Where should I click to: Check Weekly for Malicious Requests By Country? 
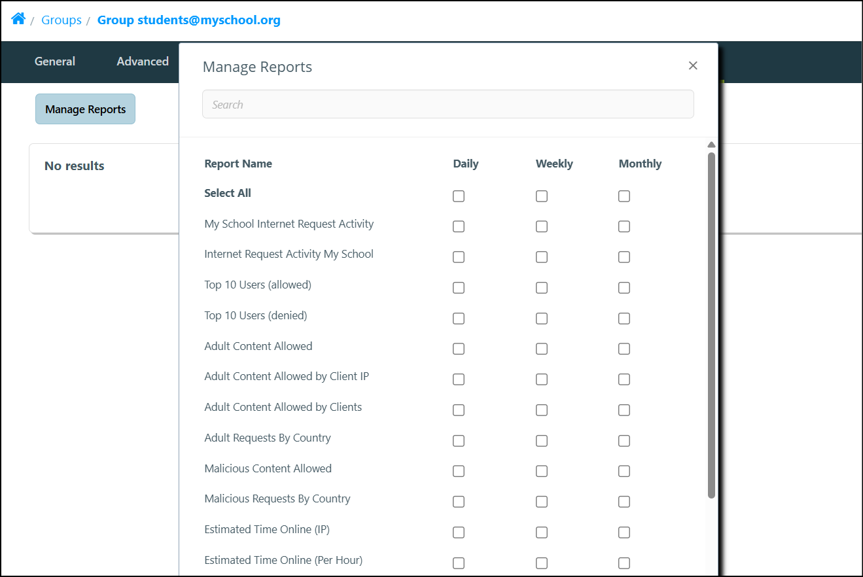pos(542,502)
